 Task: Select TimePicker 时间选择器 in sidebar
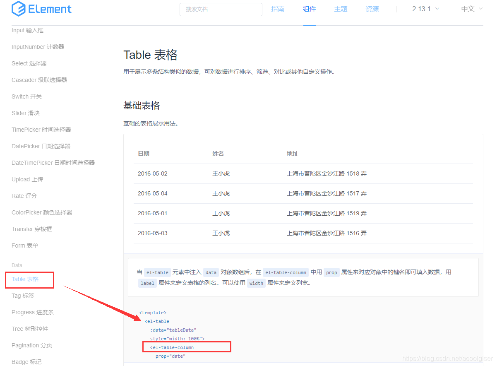(41, 130)
